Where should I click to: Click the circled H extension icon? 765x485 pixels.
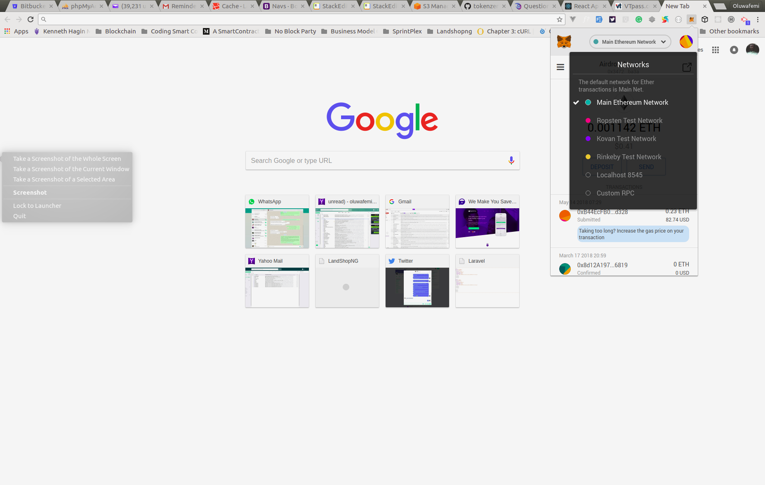point(731,19)
